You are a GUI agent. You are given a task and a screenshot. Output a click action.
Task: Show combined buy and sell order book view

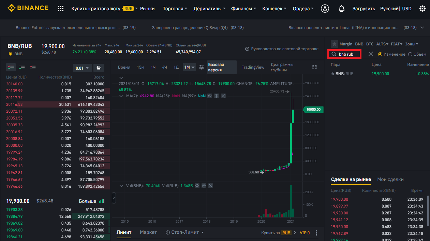click(x=11, y=68)
